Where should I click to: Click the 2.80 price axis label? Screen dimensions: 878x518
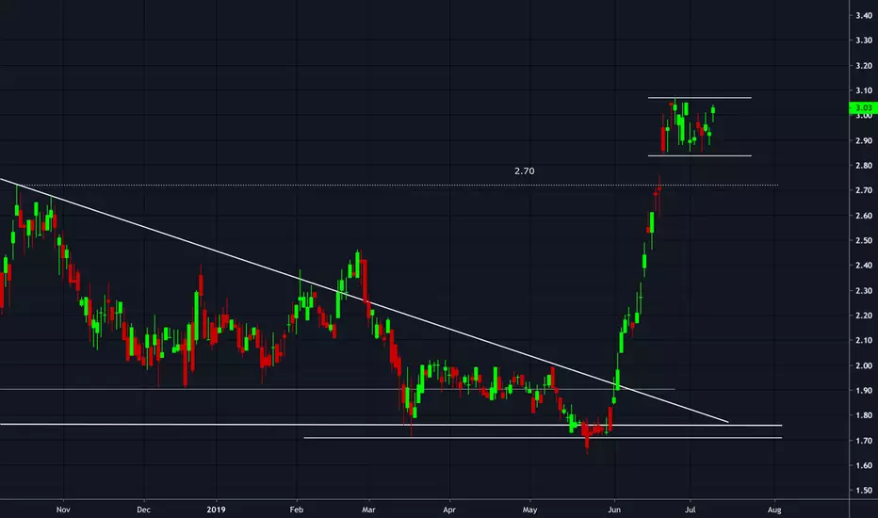coord(864,165)
